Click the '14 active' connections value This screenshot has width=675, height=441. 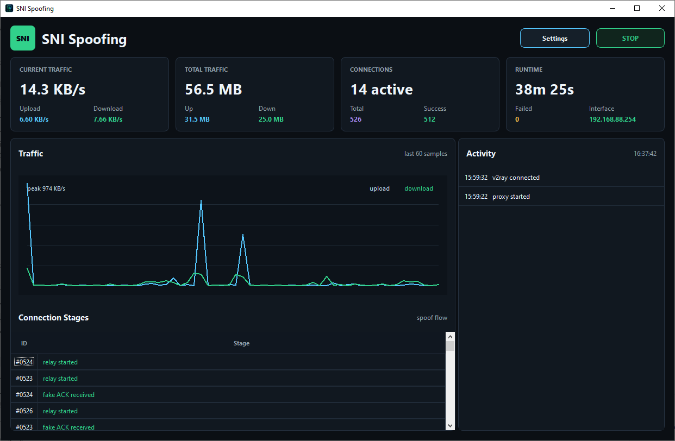[382, 90]
